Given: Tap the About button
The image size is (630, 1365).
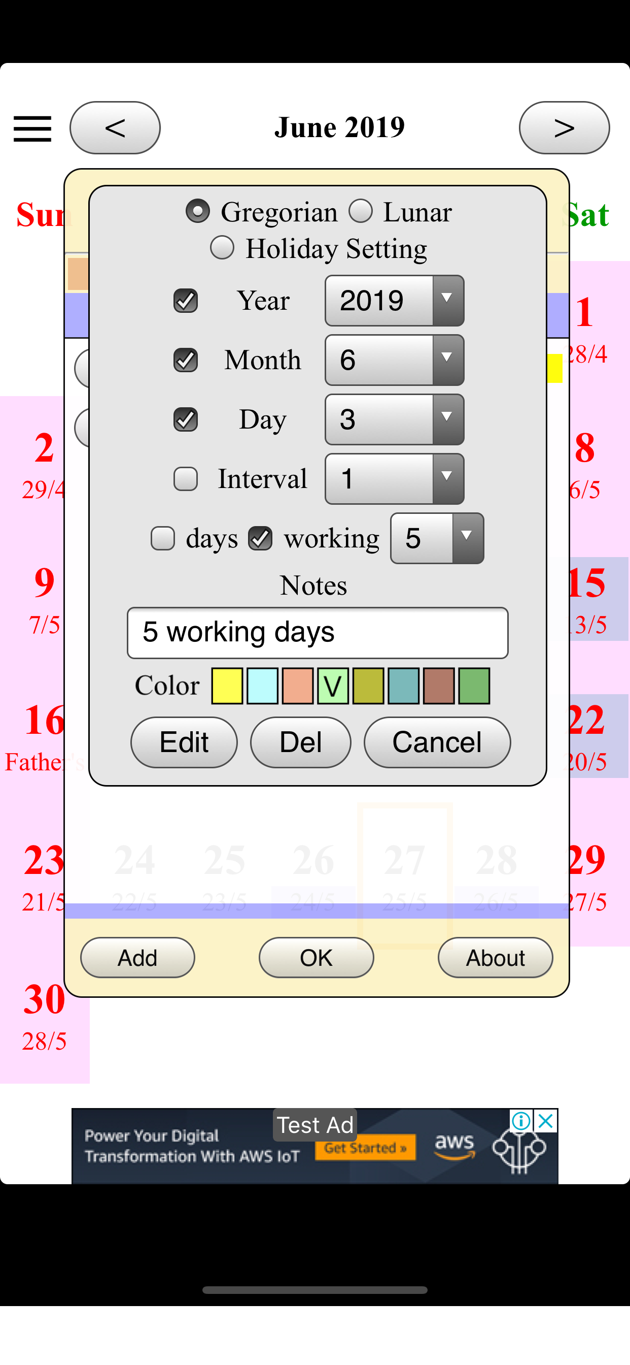Looking at the screenshot, I should 495,958.
